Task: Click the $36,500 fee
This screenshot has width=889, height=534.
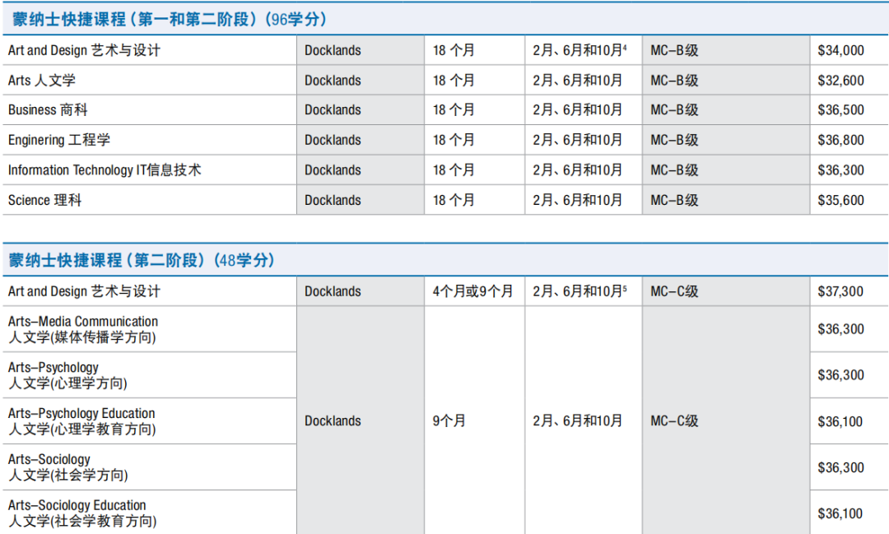Action: 840,110
